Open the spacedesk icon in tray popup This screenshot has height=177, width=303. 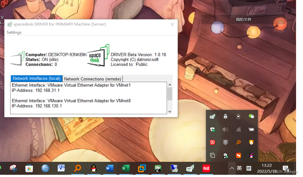point(212,116)
